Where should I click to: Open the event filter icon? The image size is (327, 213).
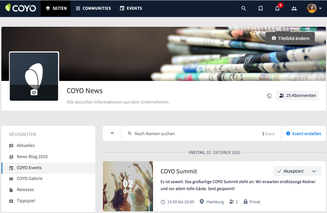pos(112,133)
